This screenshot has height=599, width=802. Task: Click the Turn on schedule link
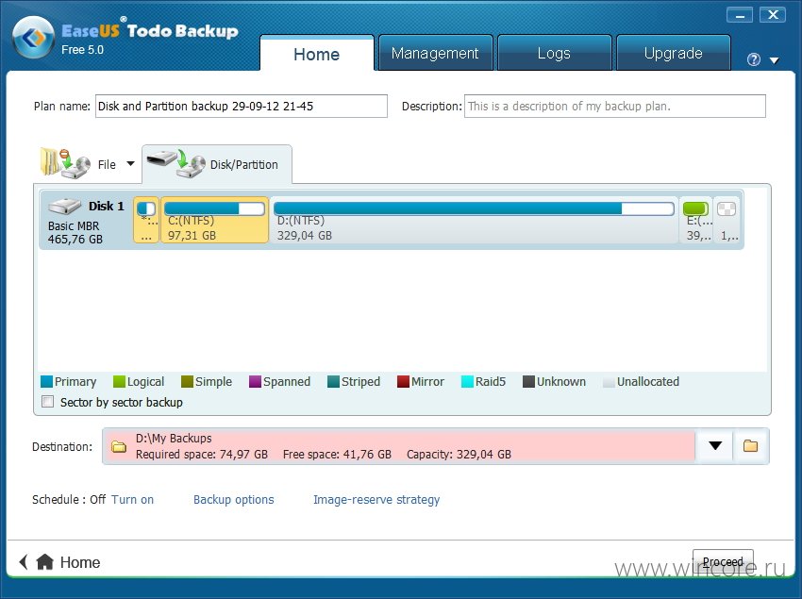132,499
